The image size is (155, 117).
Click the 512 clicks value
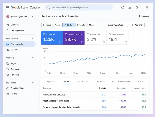coord(104,94)
